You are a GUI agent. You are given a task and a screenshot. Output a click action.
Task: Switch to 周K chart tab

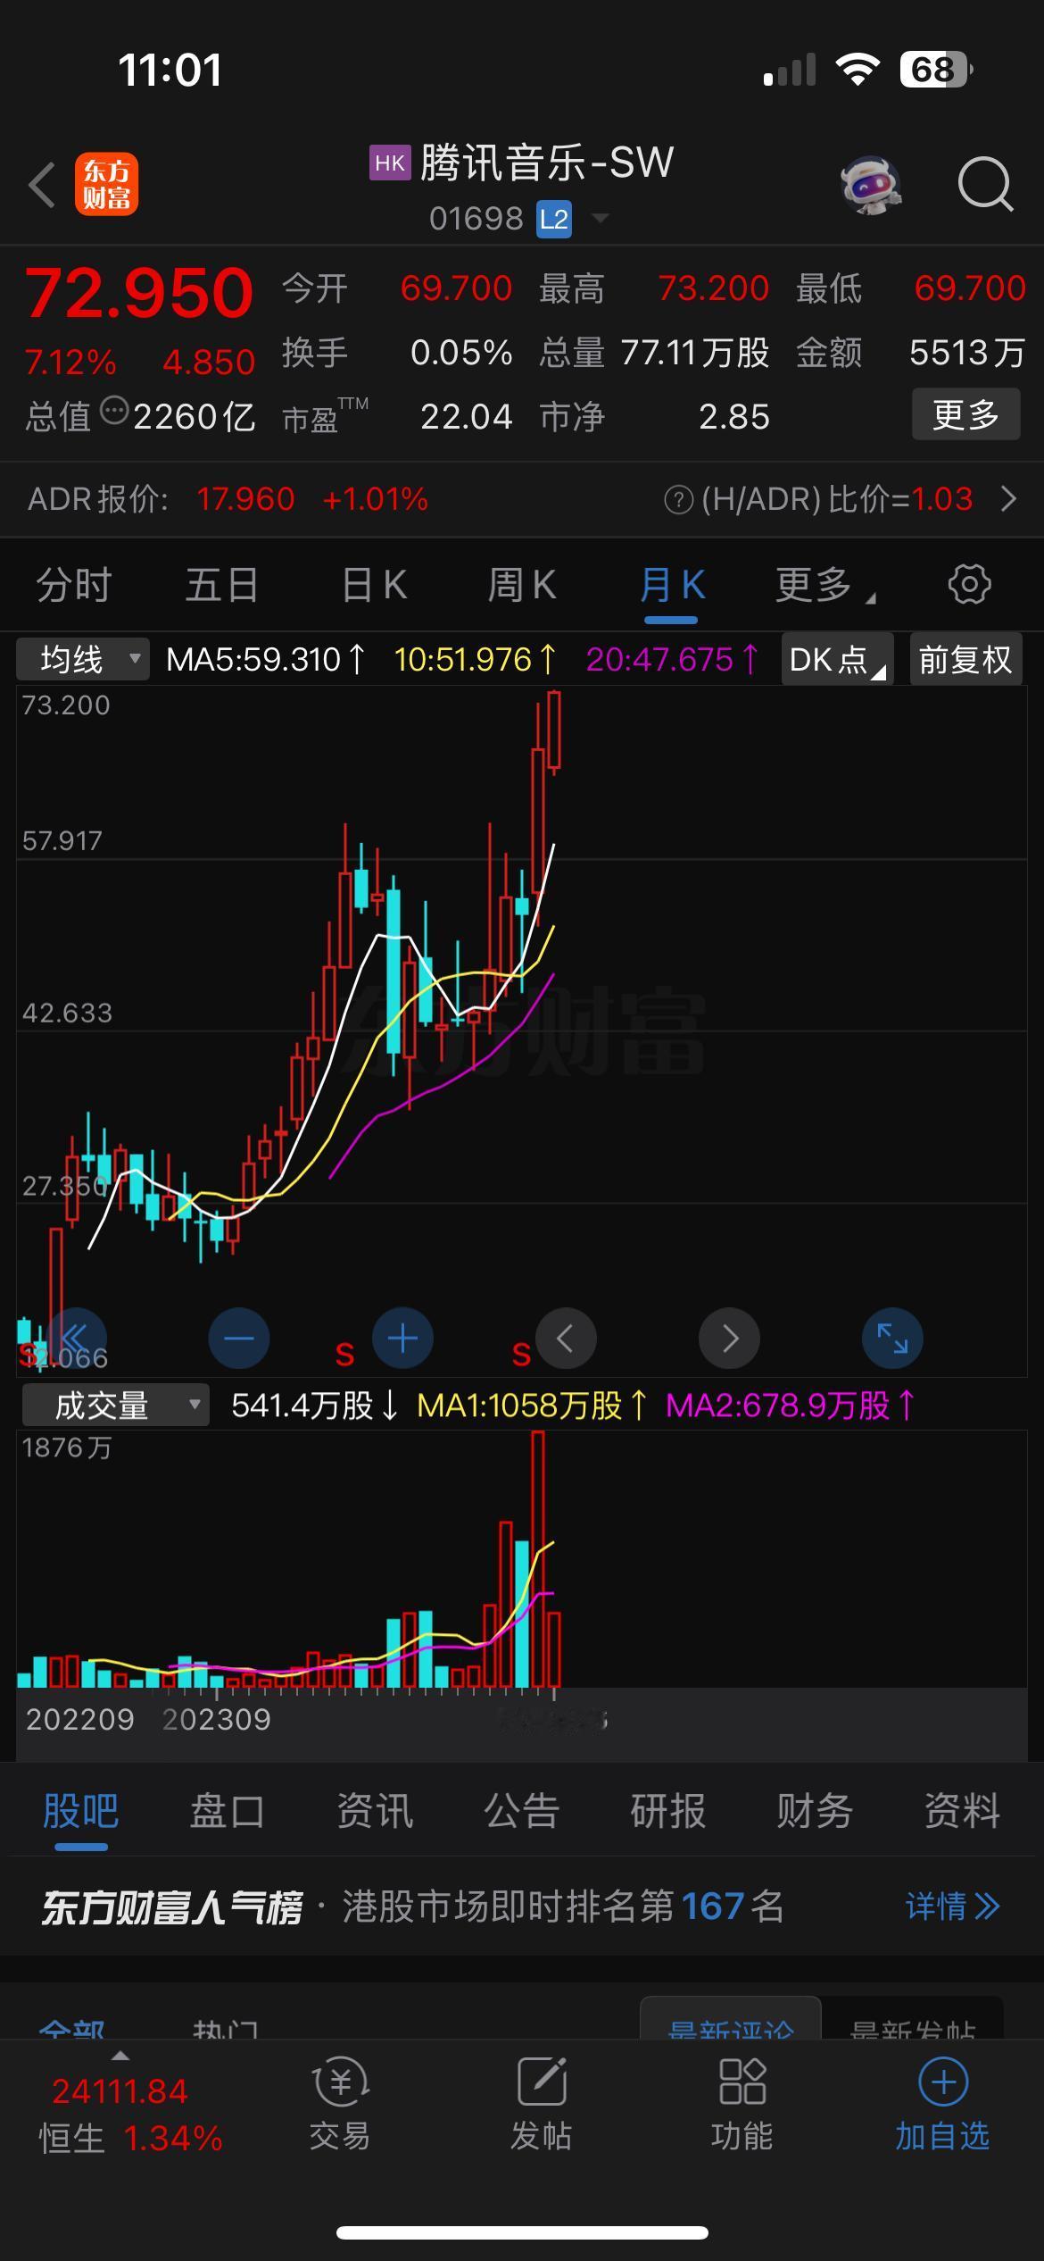522,586
